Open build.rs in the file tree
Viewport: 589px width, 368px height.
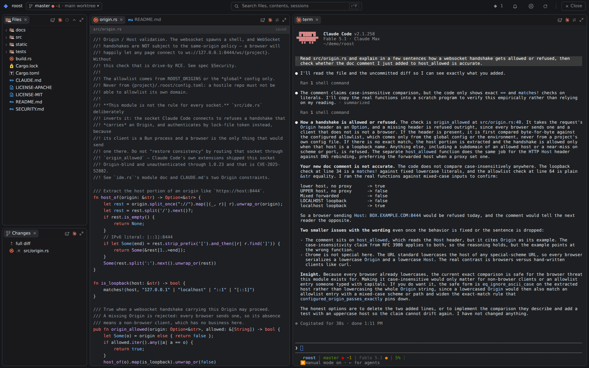[x=44, y=59]
